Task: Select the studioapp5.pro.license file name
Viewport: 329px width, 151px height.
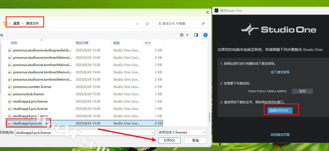Action: click(30, 123)
